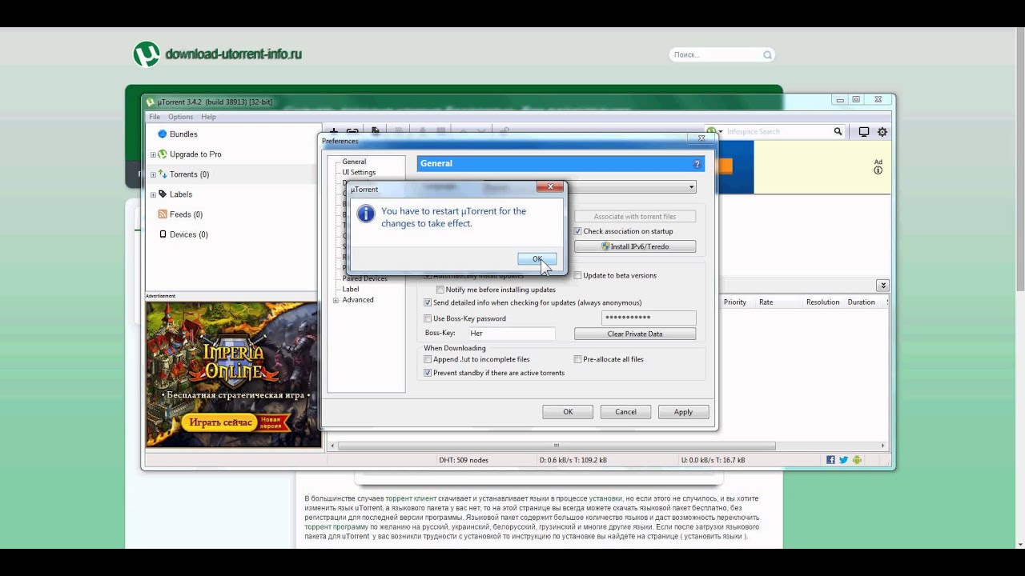
Task: Click the website search magnifier icon
Action: (767, 55)
